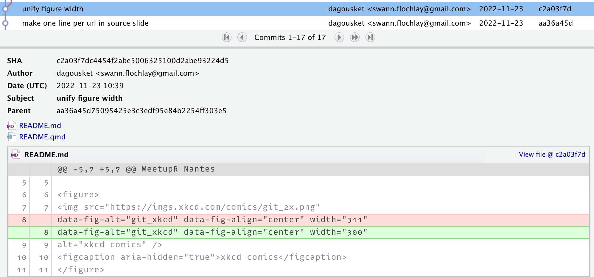Select the 'unify figure width' commit

pos(53,9)
